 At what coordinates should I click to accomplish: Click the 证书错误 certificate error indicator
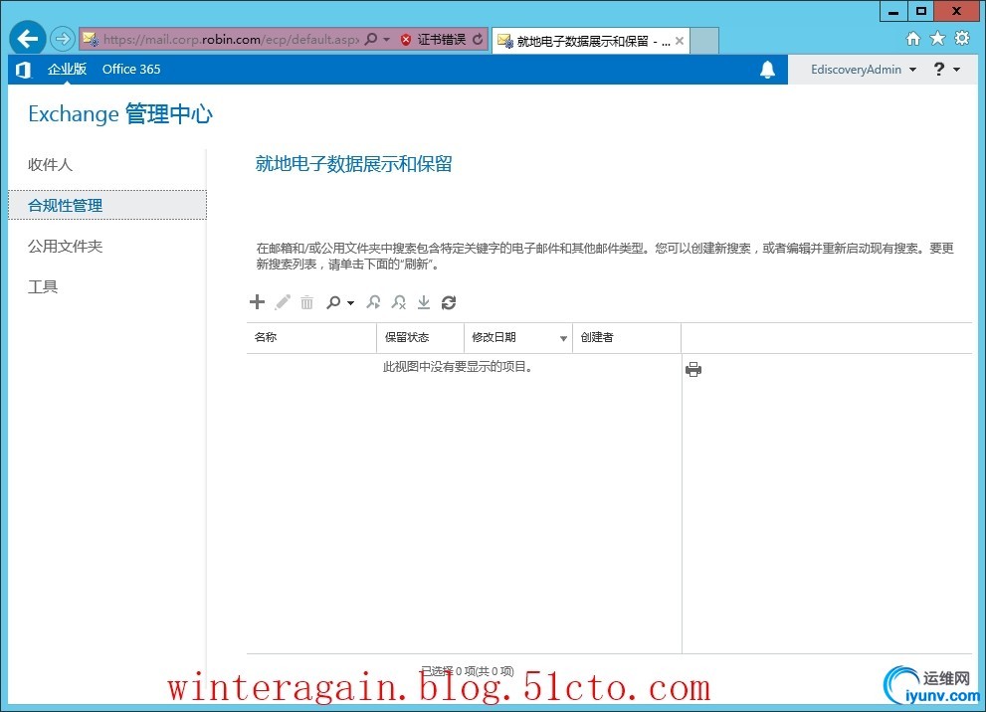point(434,39)
